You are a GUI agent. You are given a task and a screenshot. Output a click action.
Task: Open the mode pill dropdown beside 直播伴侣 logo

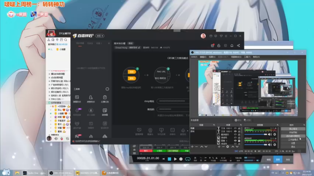tap(100, 36)
